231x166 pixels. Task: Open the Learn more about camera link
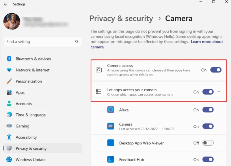click(207, 42)
